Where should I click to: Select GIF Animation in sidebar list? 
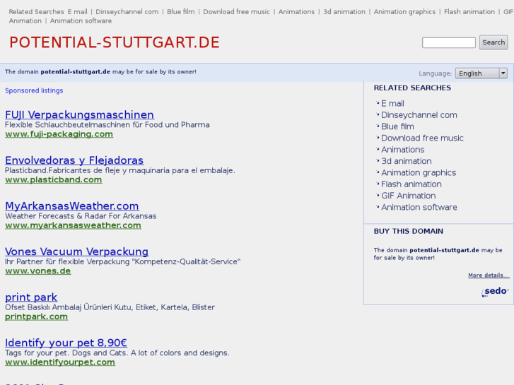[x=409, y=196]
